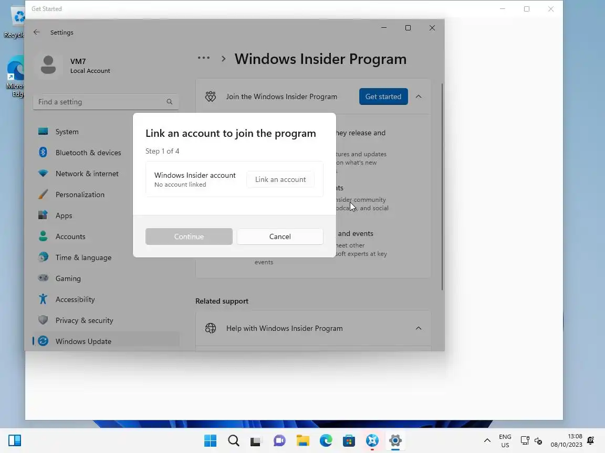The height and width of the screenshot is (453, 605).
Task: Click the Network wifi icon in sidebar
Action: click(x=43, y=174)
